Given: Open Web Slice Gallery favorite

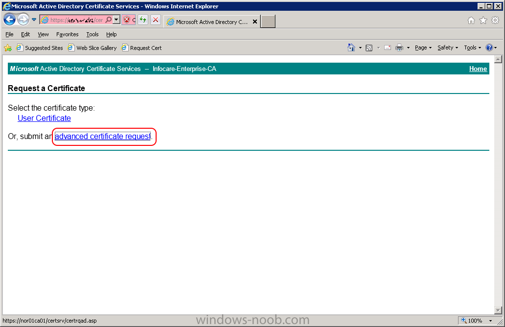Looking at the screenshot, I should (x=92, y=47).
